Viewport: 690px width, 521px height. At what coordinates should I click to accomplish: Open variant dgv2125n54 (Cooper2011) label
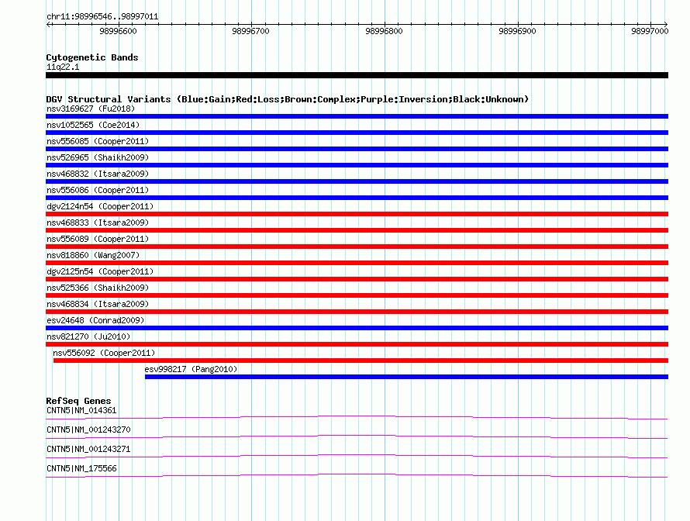point(100,271)
